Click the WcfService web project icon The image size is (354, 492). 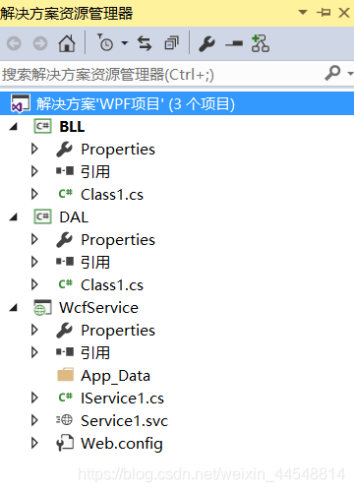pos(42,307)
